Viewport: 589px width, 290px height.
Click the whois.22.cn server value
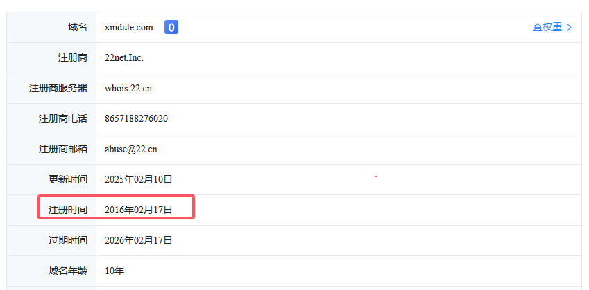[x=128, y=89]
